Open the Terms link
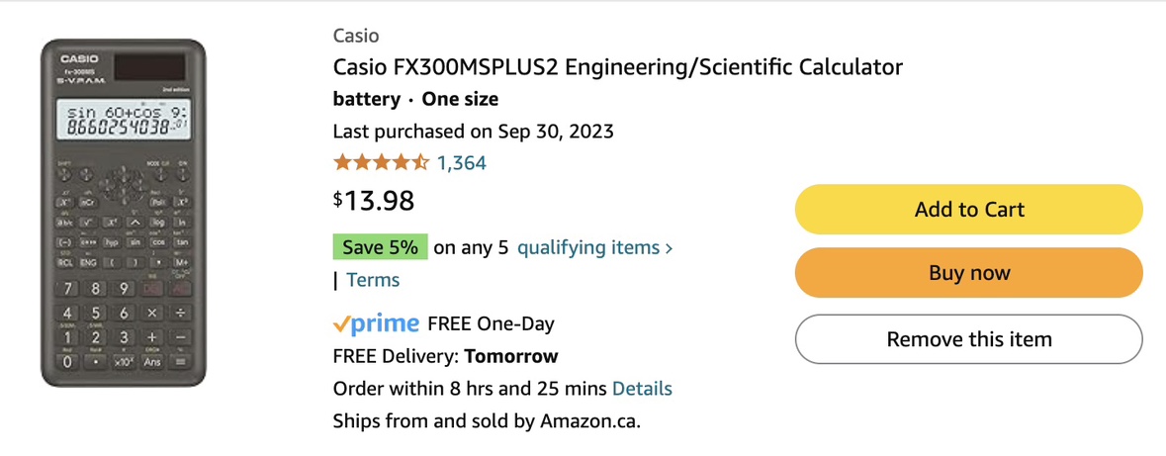1166x456 pixels. tap(373, 281)
